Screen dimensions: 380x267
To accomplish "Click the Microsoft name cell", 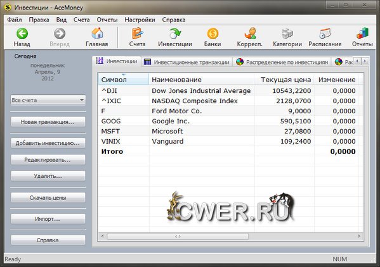I will pyautogui.click(x=167, y=132).
